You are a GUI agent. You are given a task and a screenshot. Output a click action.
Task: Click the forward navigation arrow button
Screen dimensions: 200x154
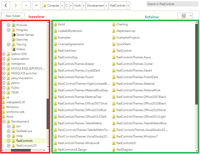(16, 5)
